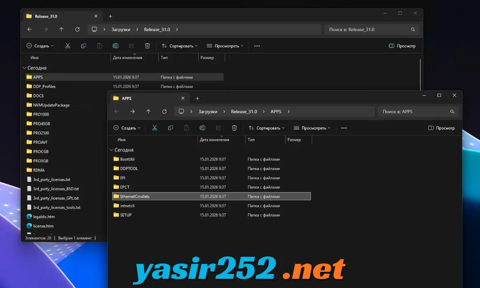Click the search field in the APPS window

pyautogui.click(x=418, y=112)
